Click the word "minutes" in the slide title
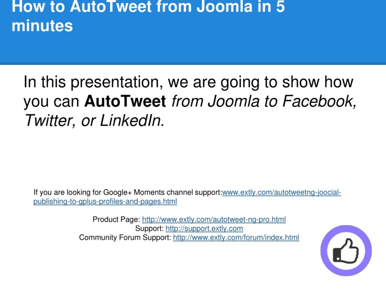This screenshot has width=386, height=290. click(42, 26)
